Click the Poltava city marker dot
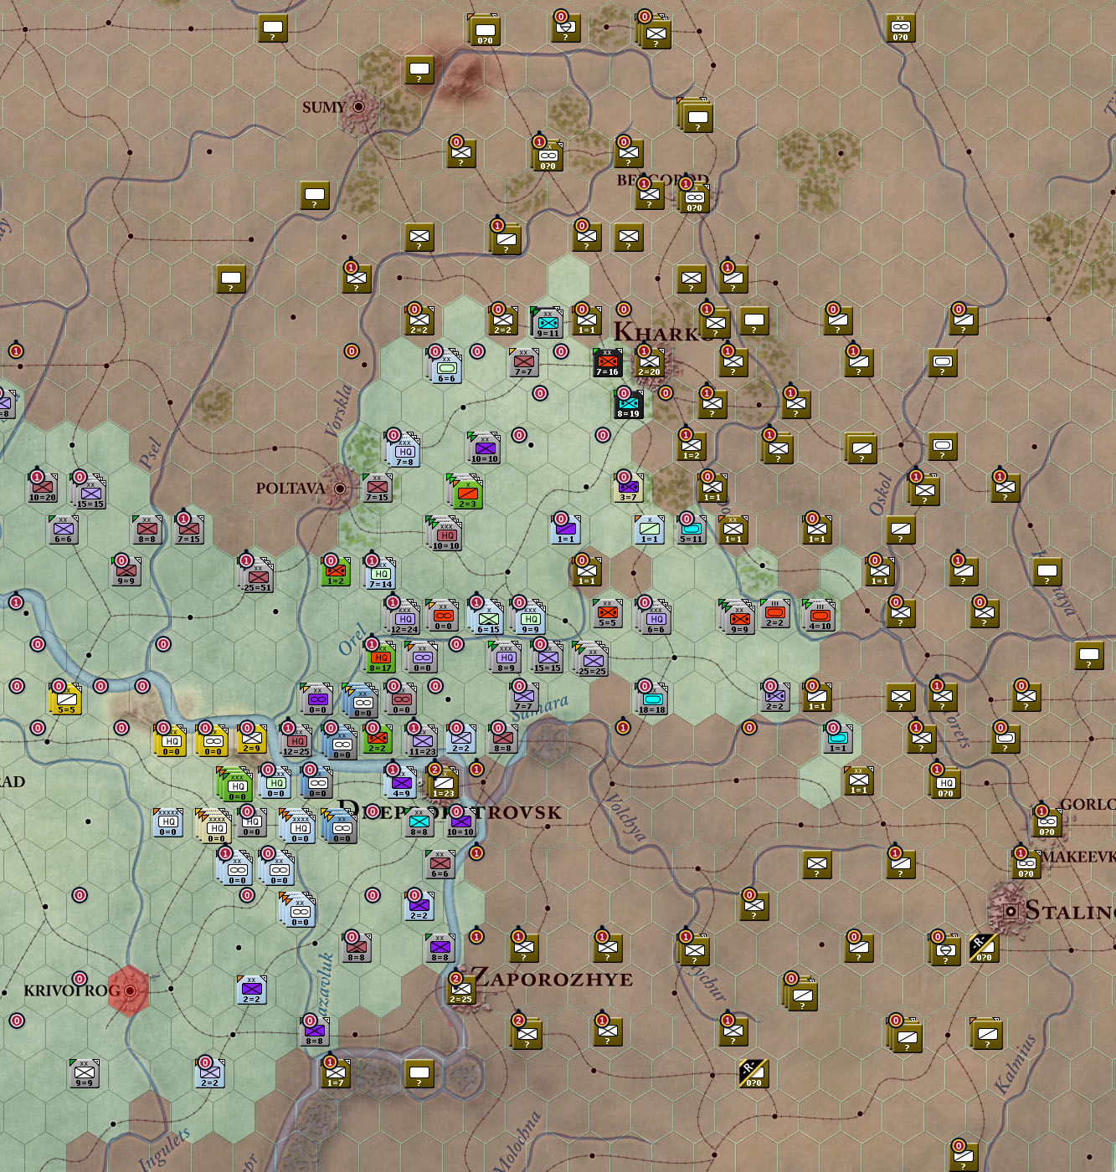Image resolution: width=1116 pixels, height=1172 pixels. [340, 488]
